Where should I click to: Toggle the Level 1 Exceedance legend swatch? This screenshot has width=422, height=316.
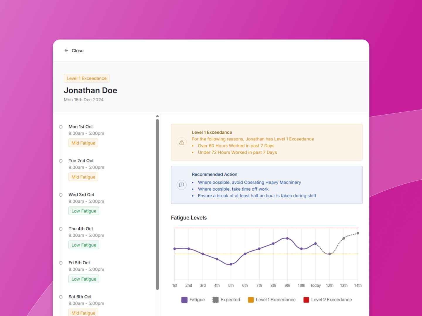pyautogui.click(x=251, y=300)
